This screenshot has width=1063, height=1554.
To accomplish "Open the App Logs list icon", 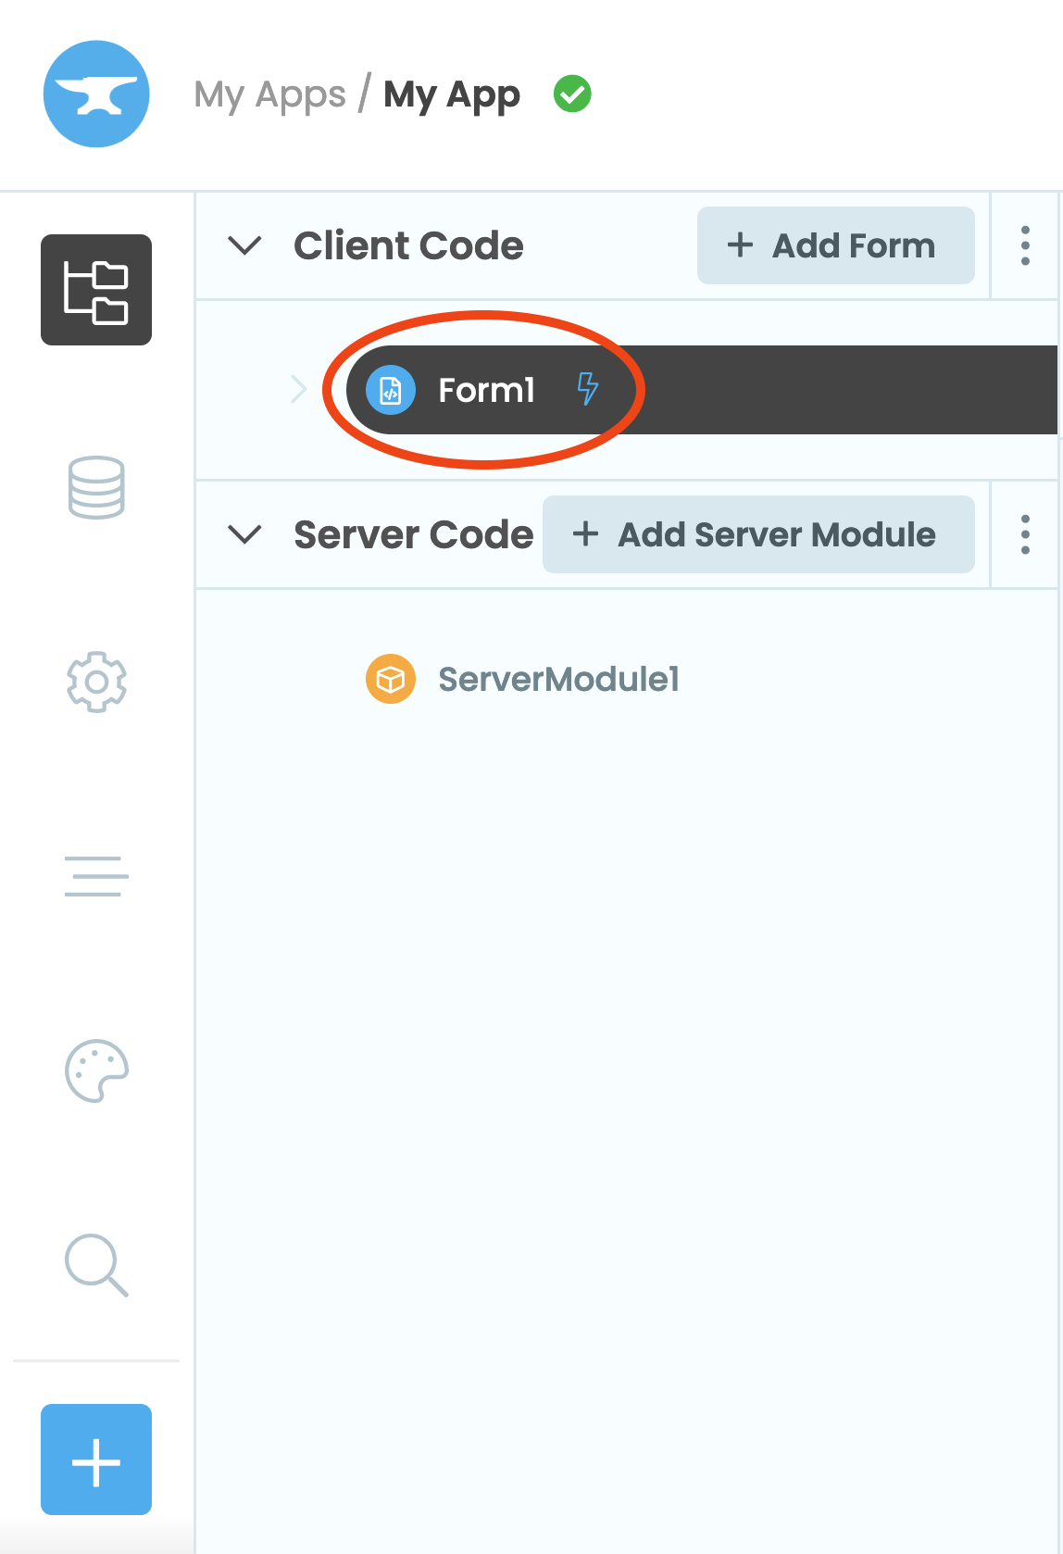I will tap(95, 876).
